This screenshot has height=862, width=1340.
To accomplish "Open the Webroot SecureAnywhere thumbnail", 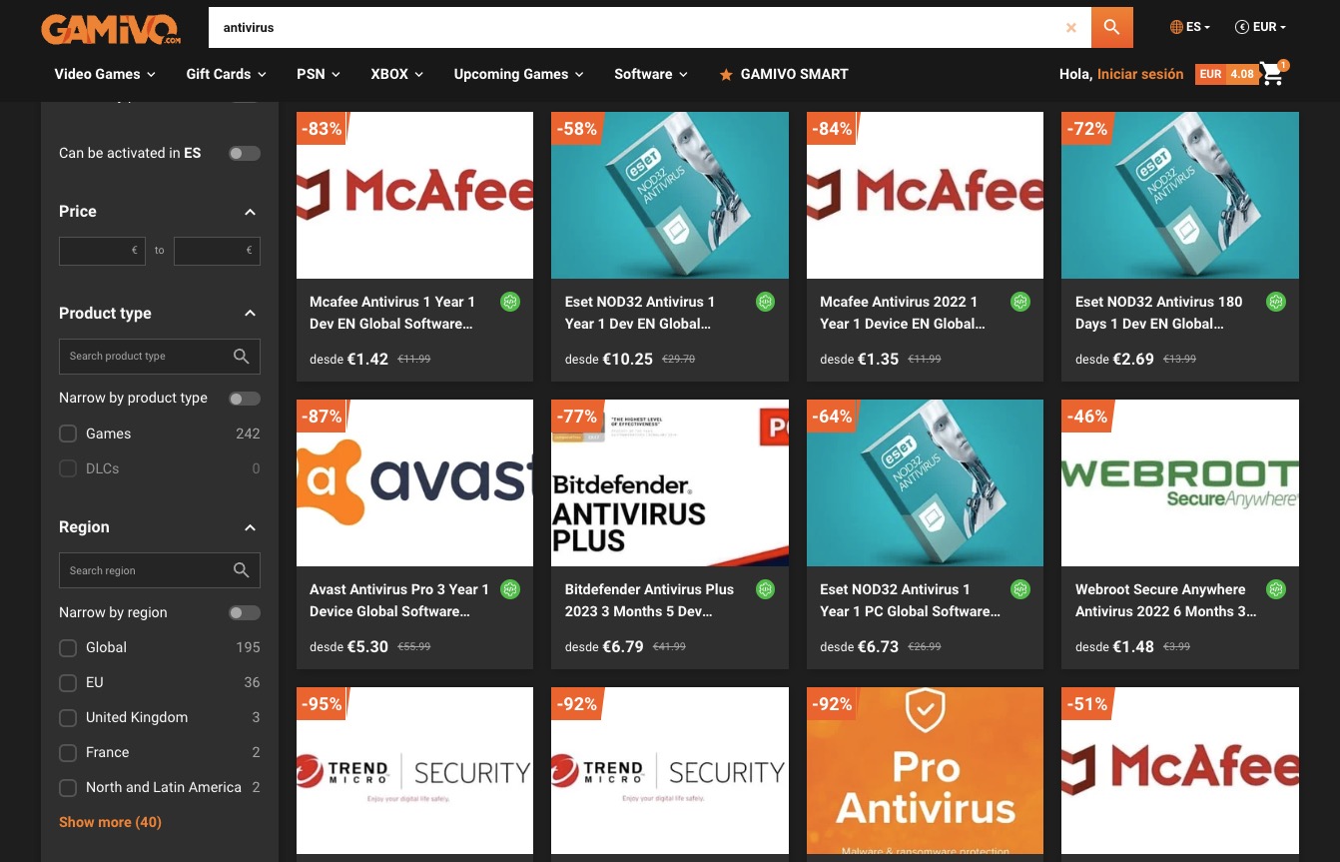I will pos(1180,483).
